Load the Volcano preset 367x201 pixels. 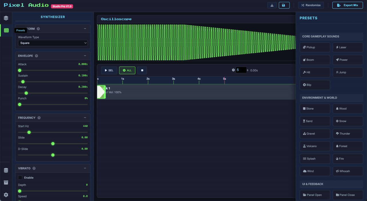315,146
